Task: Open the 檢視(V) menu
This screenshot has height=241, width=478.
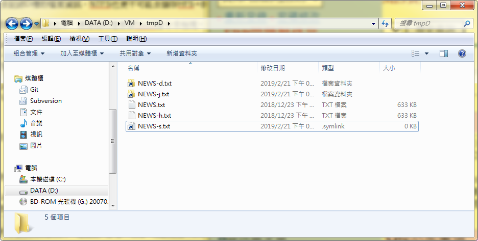Action: tap(80, 39)
